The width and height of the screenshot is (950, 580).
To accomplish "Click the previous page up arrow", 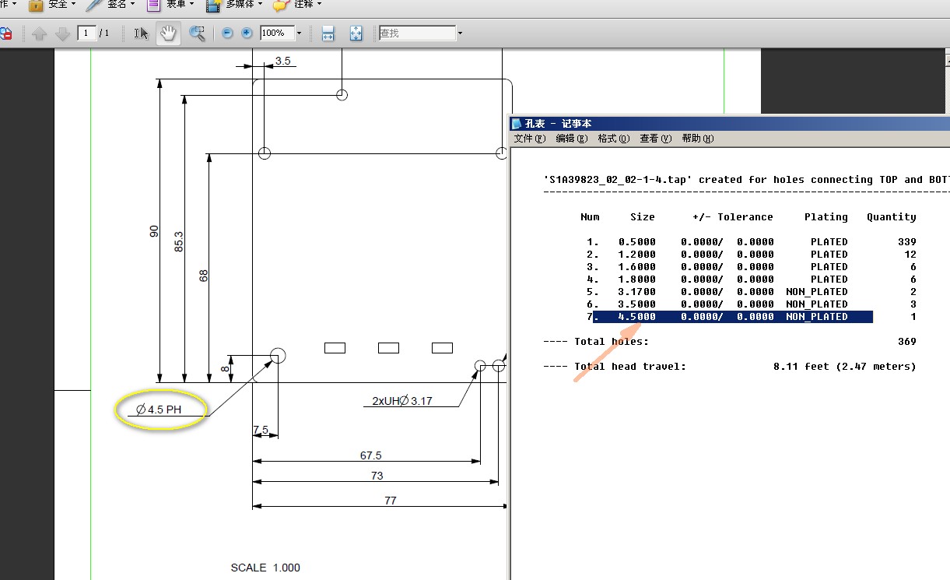I will click(39, 33).
